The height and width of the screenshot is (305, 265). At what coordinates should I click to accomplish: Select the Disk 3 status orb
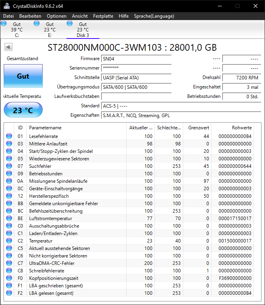tap(70, 24)
